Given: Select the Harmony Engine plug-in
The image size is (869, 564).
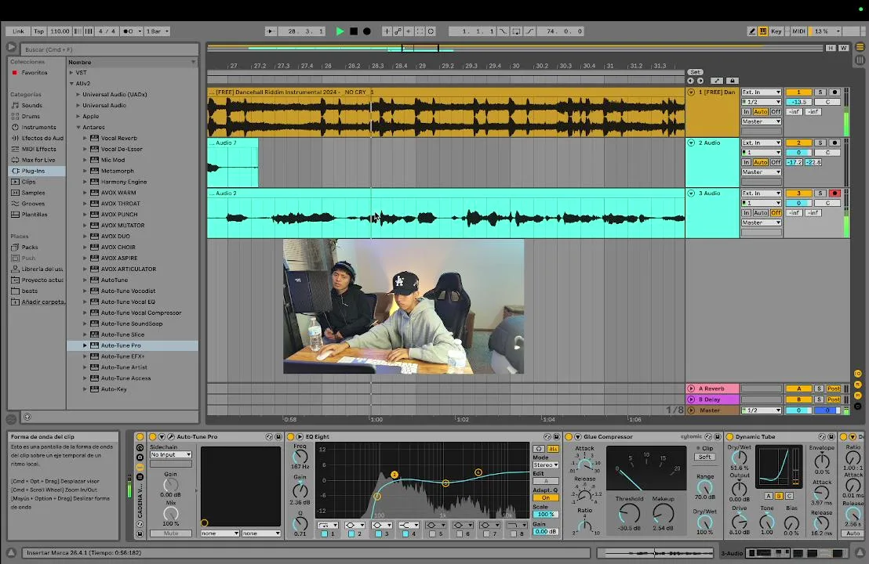Looking at the screenshot, I should [124, 182].
